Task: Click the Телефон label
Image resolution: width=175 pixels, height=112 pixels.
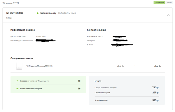Action: [x=91, y=40]
